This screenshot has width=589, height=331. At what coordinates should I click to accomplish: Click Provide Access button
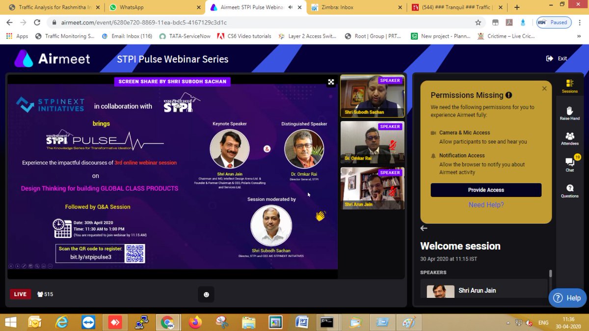486,190
